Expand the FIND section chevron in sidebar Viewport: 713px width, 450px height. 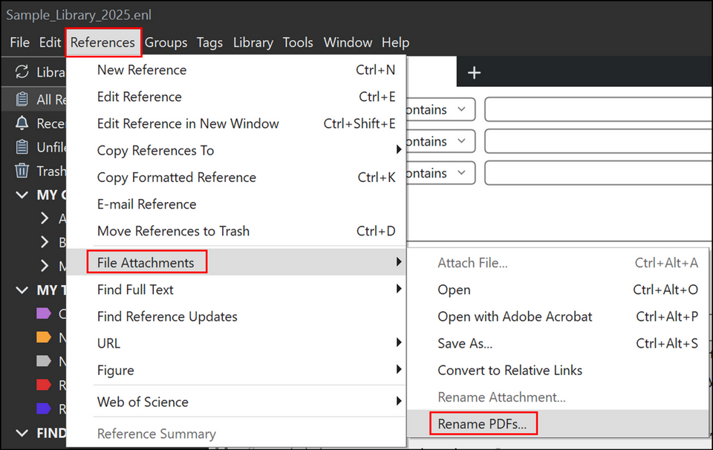point(22,433)
